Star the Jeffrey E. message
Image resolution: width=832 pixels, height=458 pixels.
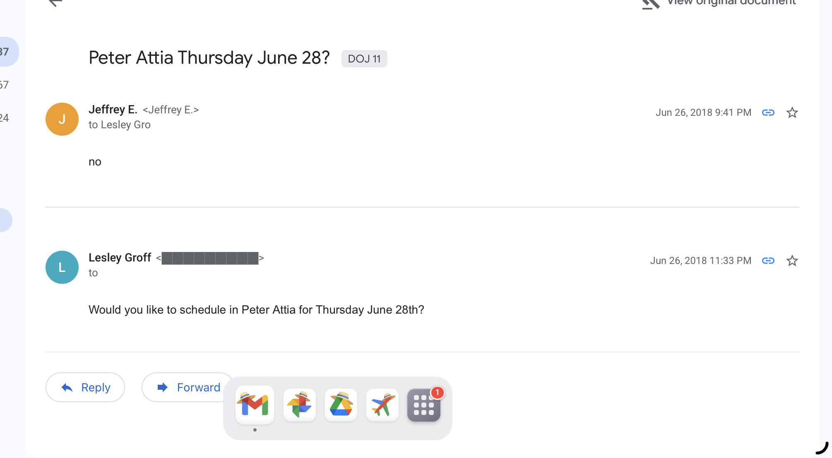(792, 113)
